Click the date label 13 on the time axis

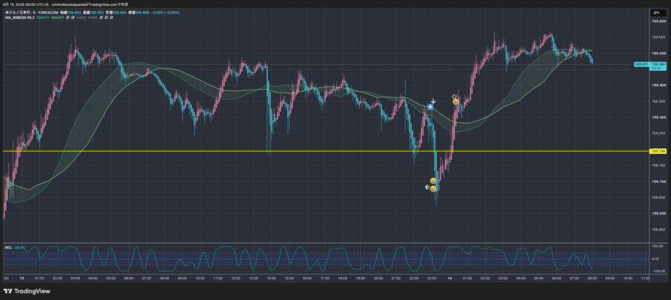click(x=22, y=278)
